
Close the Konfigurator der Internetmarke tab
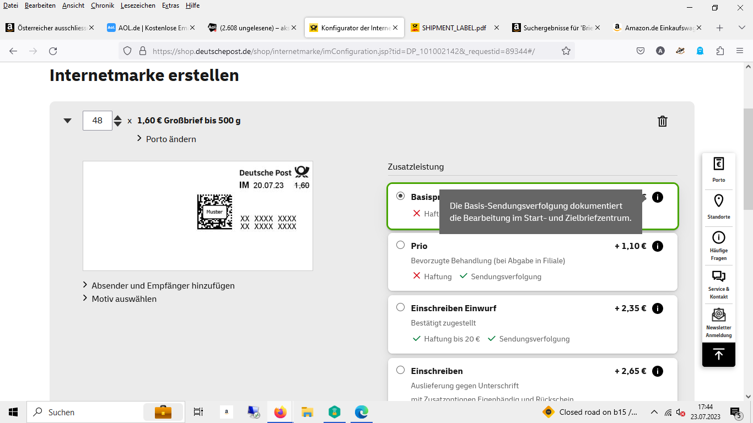point(395,28)
